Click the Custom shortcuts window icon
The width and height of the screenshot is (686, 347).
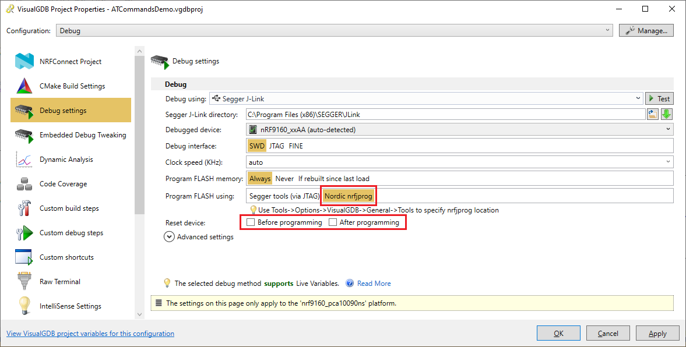pos(24,257)
